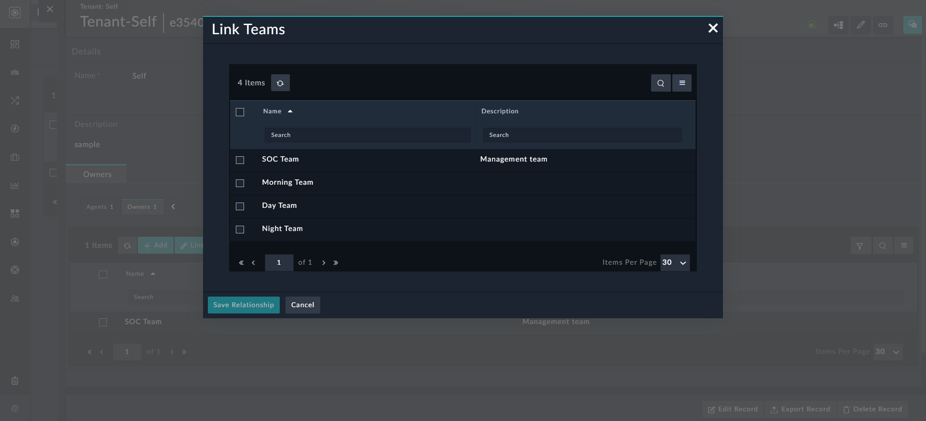Click Save Relationship button
Screen dimensions: 926x421
[244, 305]
